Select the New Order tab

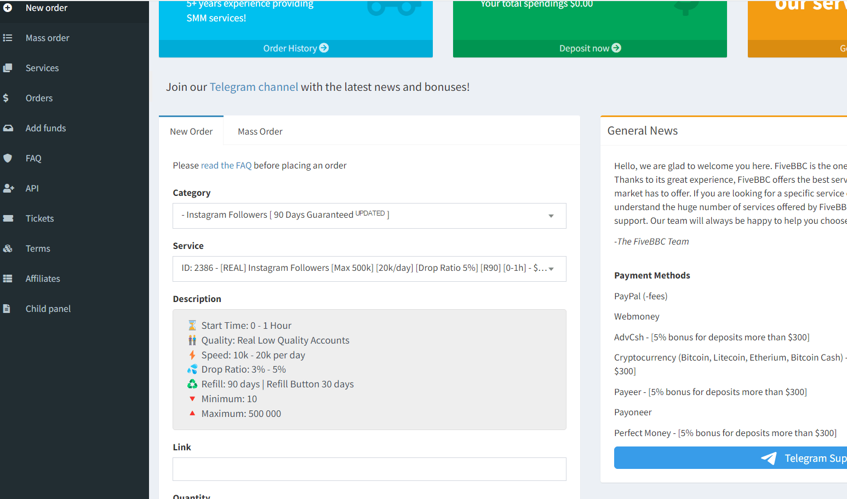coord(191,132)
